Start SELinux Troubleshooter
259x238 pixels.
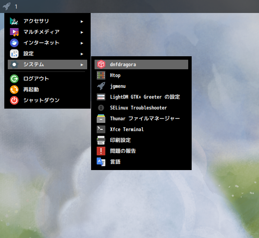tap(141, 108)
